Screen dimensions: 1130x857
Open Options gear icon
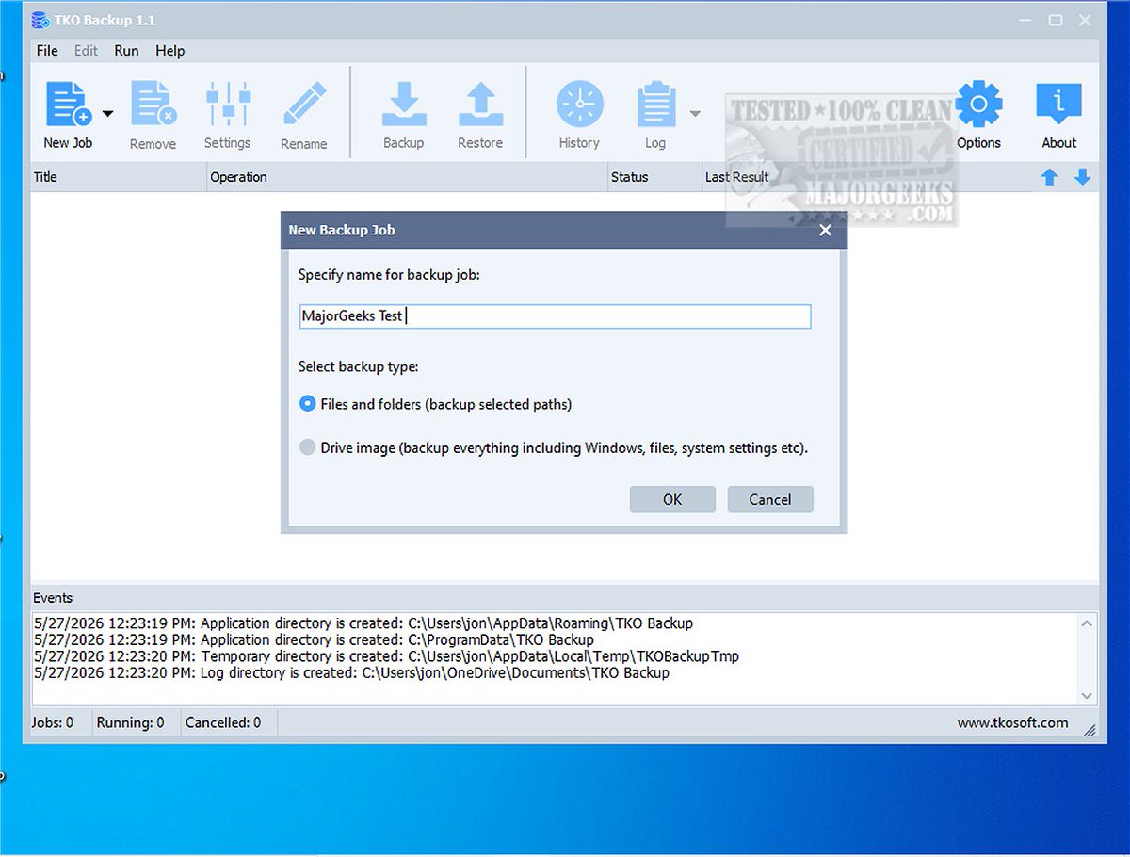tap(979, 105)
